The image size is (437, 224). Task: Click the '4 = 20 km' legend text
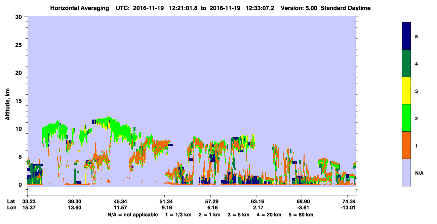[269, 215]
